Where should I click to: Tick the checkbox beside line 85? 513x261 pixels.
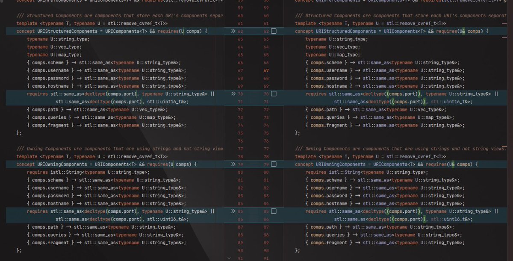[x=274, y=211]
